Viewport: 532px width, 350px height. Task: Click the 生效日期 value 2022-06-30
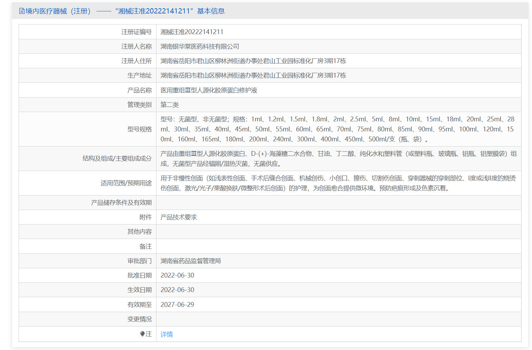[x=177, y=290]
